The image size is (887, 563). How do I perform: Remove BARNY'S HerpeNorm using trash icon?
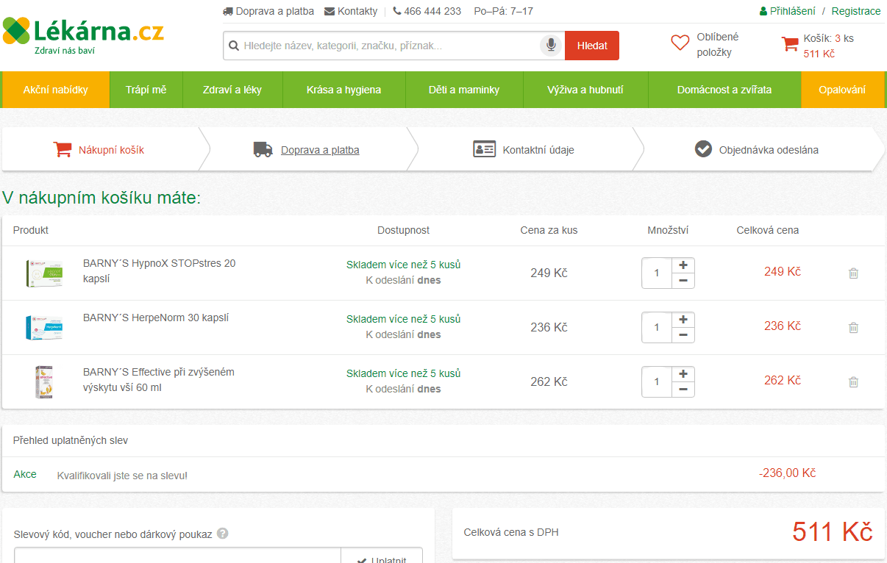853,328
